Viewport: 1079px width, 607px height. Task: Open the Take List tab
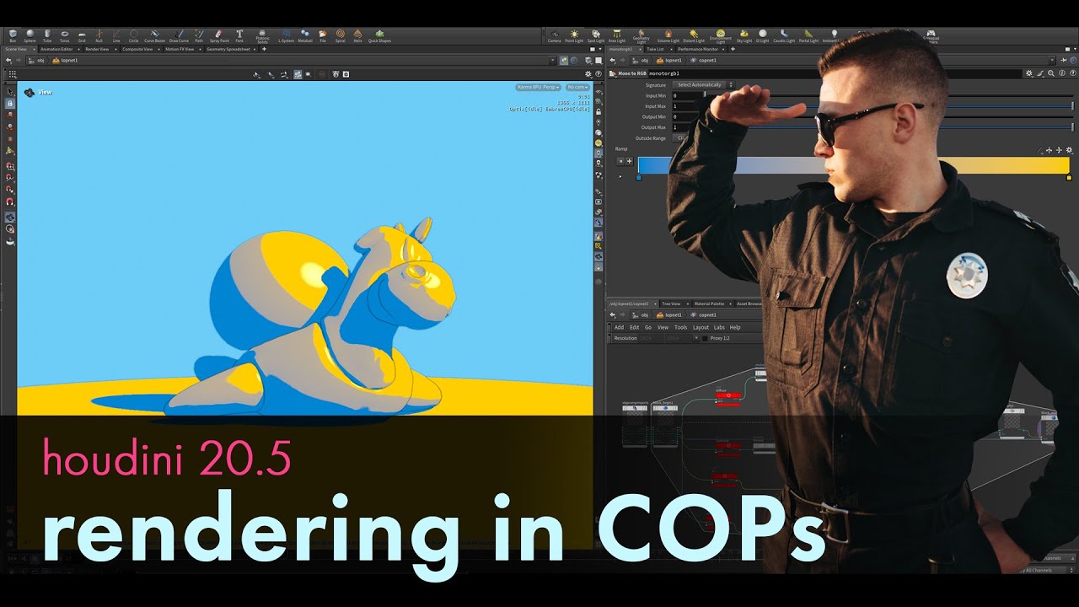[x=655, y=50]
